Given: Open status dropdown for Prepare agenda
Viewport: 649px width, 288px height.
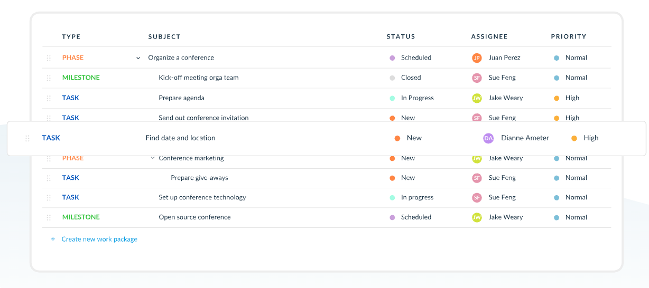Looking at the screenshot, I should click(417, 98).
